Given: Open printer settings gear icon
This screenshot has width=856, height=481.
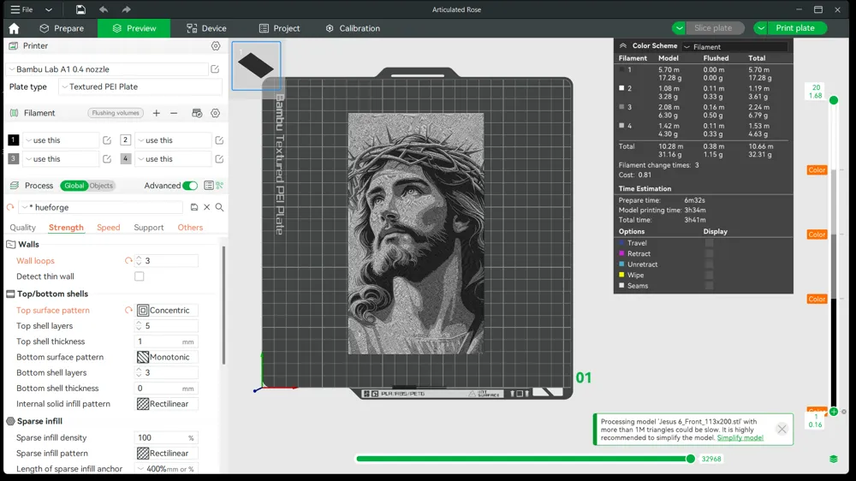Looking at the screenshot, I should click(216, 46).
